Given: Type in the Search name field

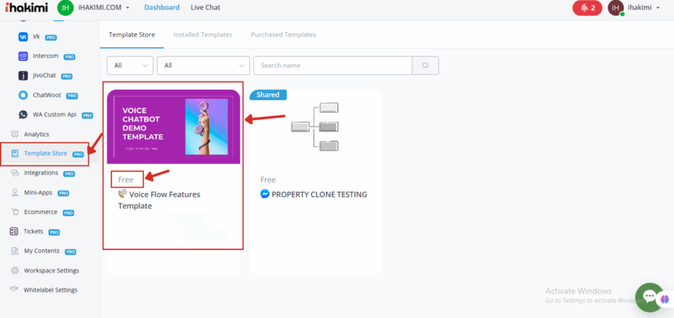Looking at the screenshot, I should coord(333,65).
